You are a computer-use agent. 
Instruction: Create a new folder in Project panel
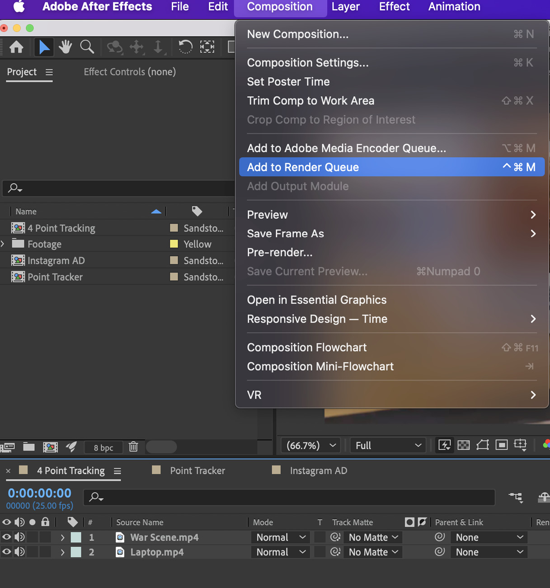(x=29, y=447)
